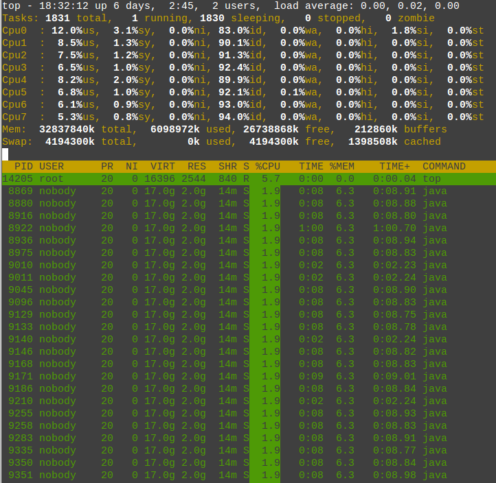
Task: Click used memory 6098972k
Action: tap(175, 129)
